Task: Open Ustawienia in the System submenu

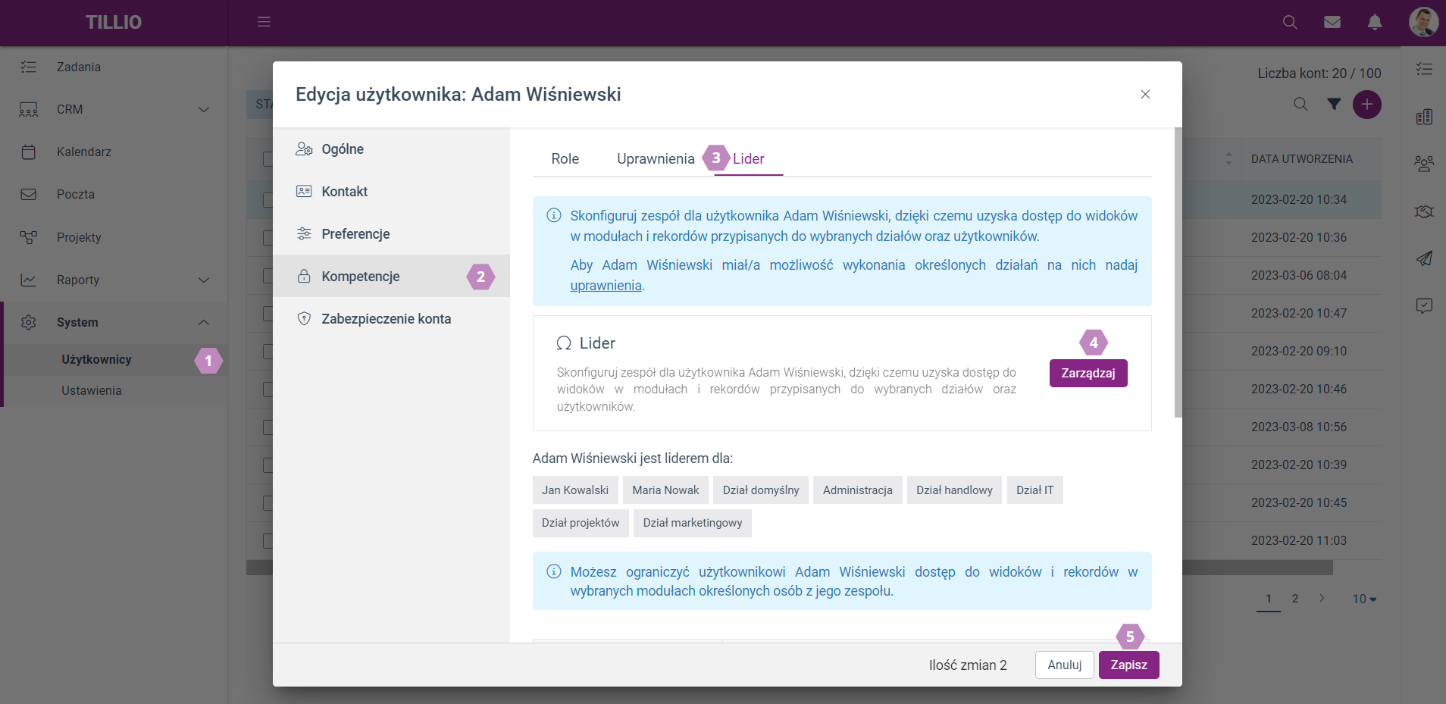Action: [x=92, y=390]
